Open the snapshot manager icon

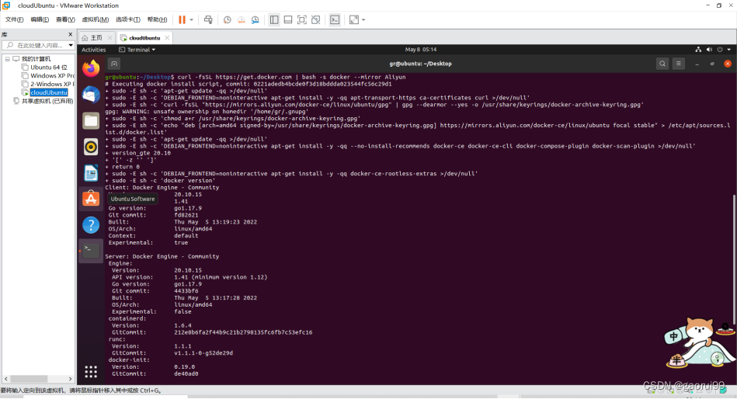point(256,19)
